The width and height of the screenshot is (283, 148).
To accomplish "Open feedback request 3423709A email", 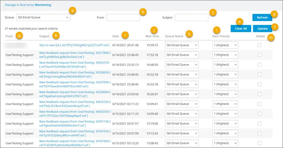I will point(75,84).
